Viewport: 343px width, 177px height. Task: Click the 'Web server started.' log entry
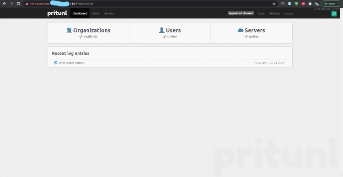tap(72, 63)
